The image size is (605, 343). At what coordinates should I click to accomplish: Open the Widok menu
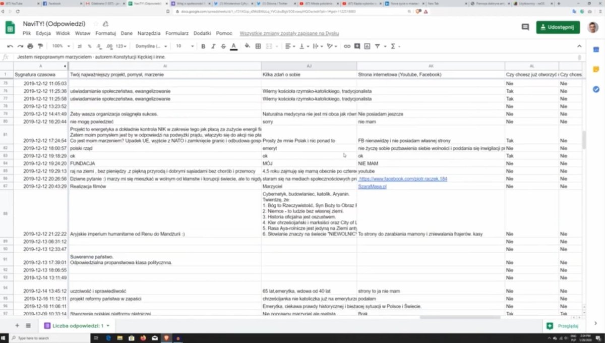pyautogui.click(x=63, y=33)
